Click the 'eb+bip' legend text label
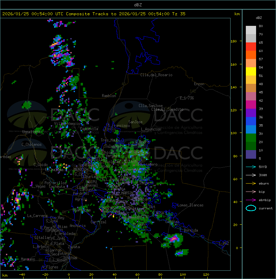 tap(265, 200)
